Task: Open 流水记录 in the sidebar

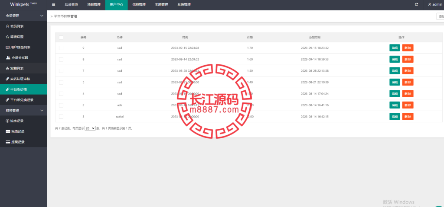Action: (23, 121)
